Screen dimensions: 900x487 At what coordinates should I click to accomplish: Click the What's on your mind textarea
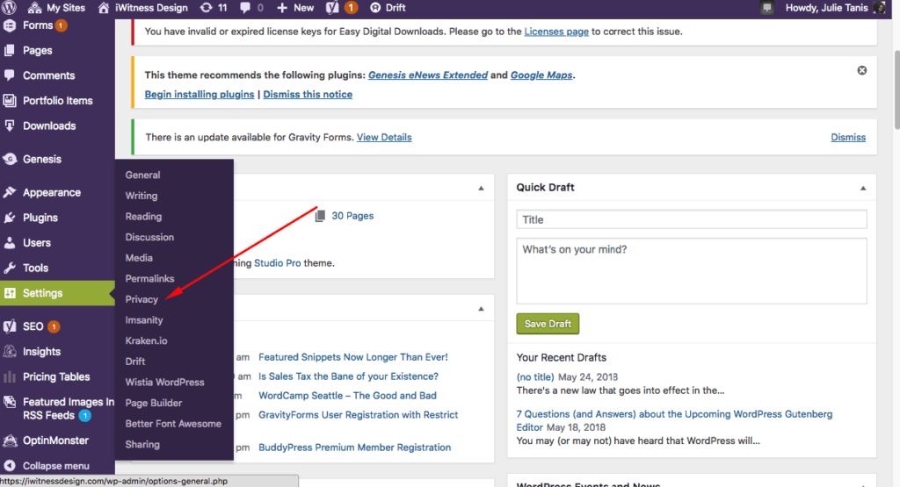(x=692, y=271)
